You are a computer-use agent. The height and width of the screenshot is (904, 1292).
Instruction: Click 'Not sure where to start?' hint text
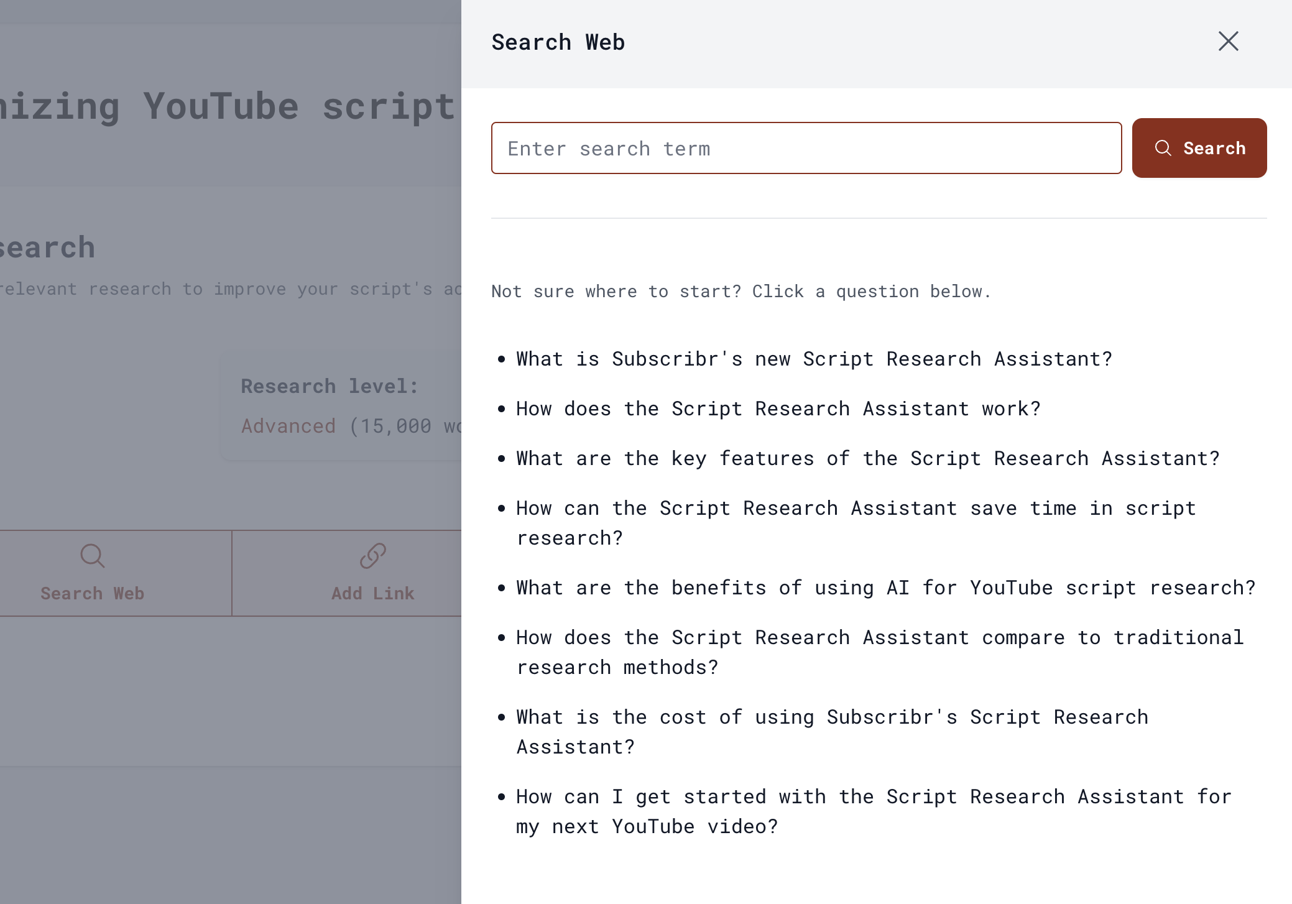click(x=741, y=292)
